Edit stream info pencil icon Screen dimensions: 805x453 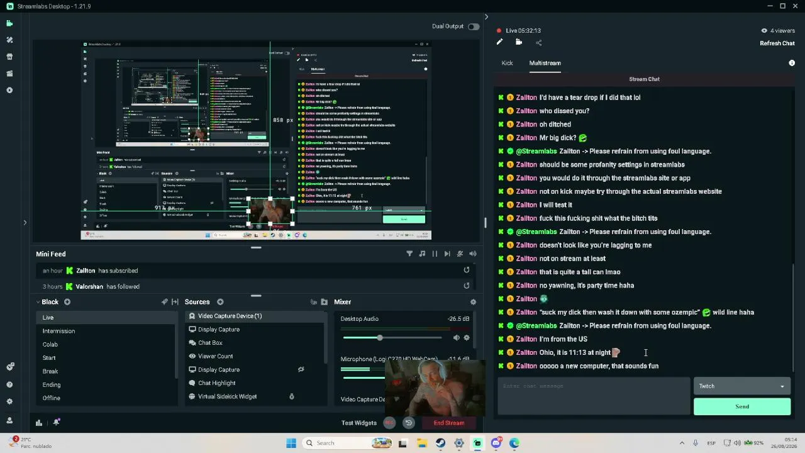(499, 42)
